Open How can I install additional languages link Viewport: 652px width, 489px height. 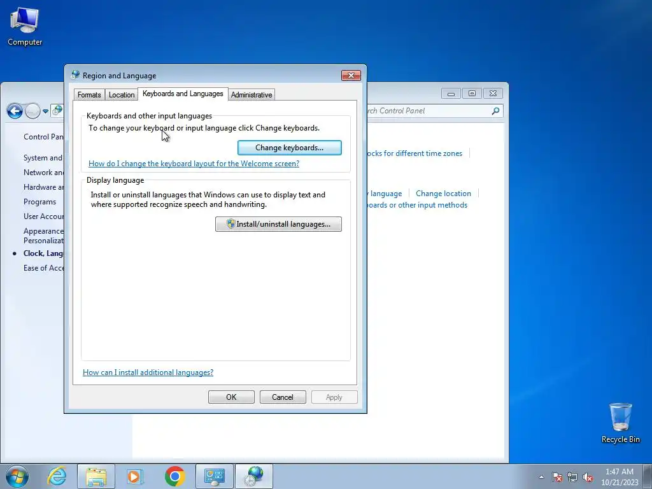click(x=148, y=372)
